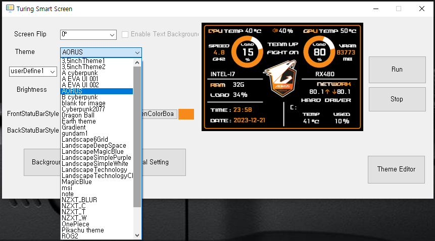Viewport: 435px width, 241px height.
Task: Select LandscapeDeepSpace theme
Action: click(96, 146)
